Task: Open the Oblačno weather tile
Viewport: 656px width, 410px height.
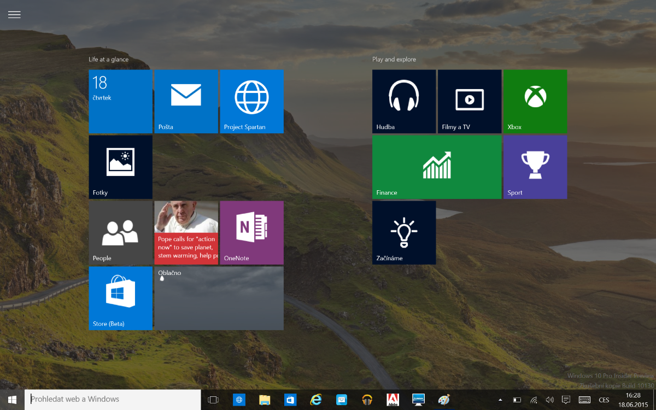Action: [219, 298]
